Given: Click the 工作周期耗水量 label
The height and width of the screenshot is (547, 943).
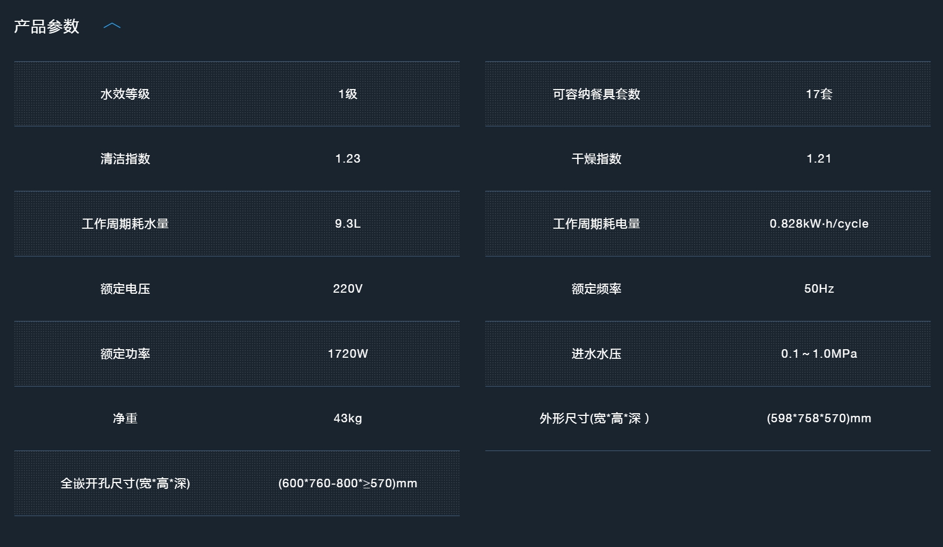Looking at the screenshot, I should coord(125,224).
